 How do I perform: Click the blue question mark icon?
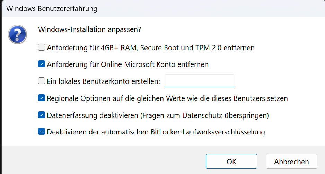click(x=17, y=34)
